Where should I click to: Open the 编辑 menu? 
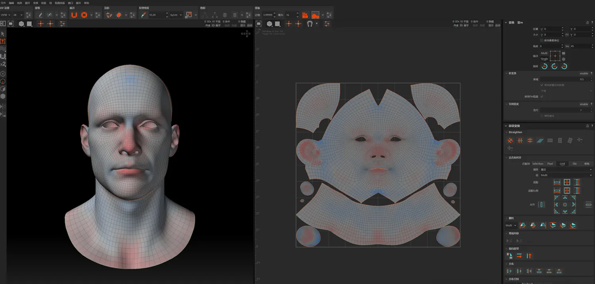click(12, 3)
